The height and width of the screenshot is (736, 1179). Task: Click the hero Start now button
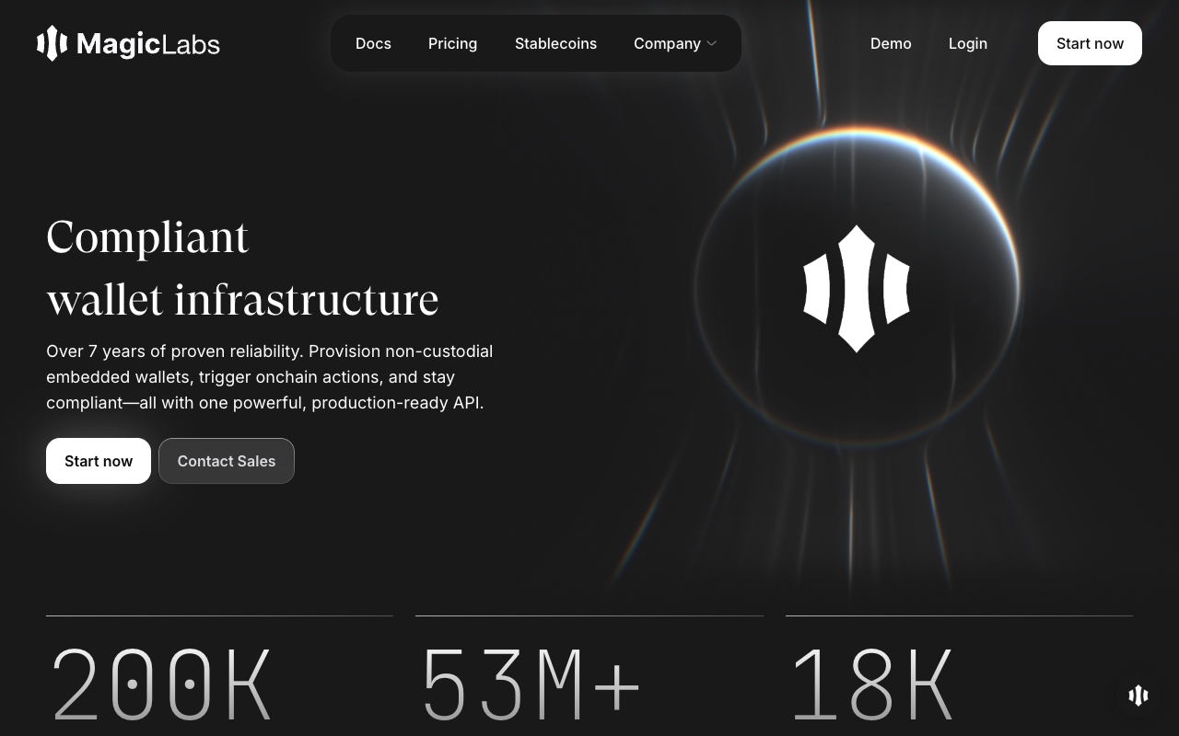pyautogui.click(x=99, y=461)
